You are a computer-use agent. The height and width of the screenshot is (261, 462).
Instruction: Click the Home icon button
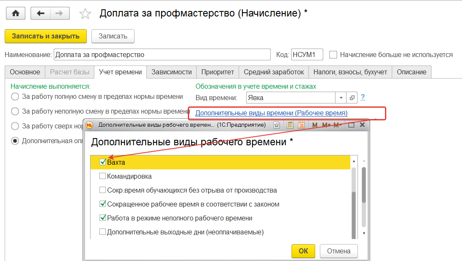(x=16, y=14)
